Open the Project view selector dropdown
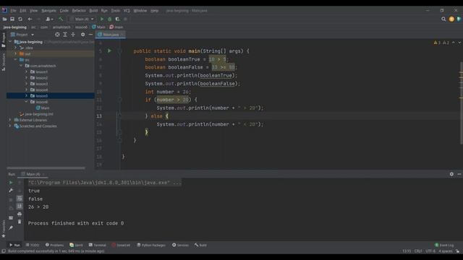This screenshot has height=260, width=463. pyautogui.click(x=22, y=35)
